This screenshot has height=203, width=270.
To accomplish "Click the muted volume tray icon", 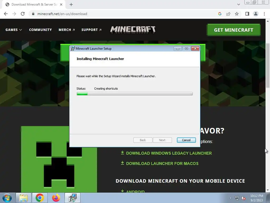I will [x=243, y=198].
